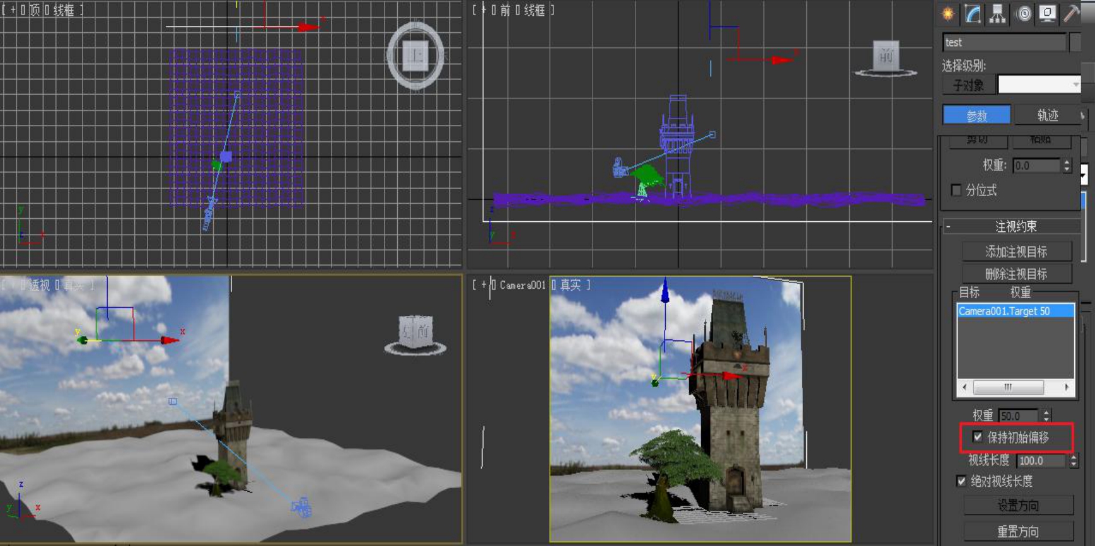This screenshot has height=546, width=1095.
Task: Click the 权重 0.0 weight field
Action: coord(1036,165)
